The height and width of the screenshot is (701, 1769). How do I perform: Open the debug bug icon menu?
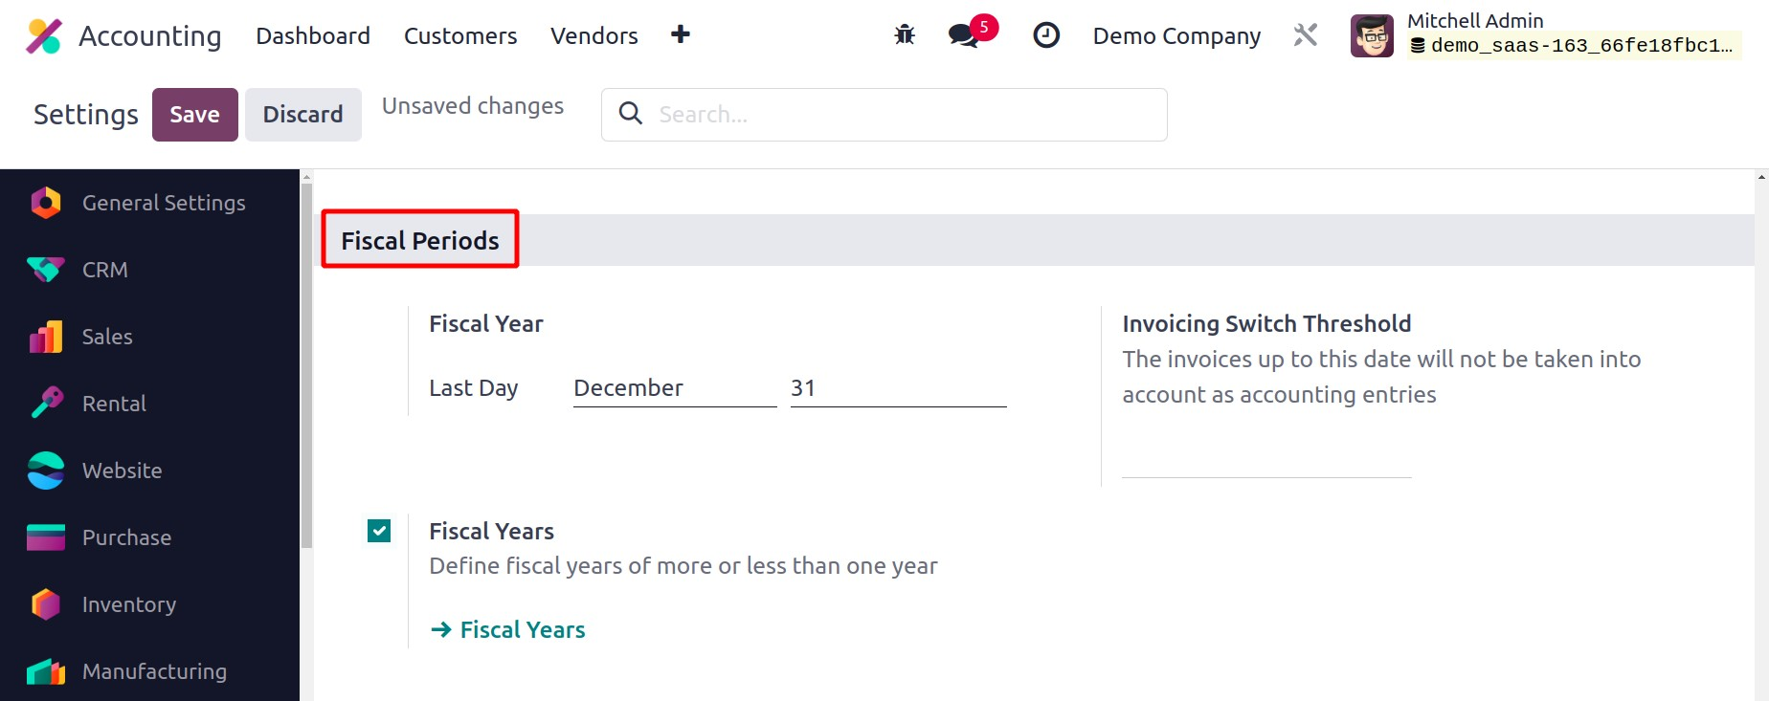coord(905,35)
